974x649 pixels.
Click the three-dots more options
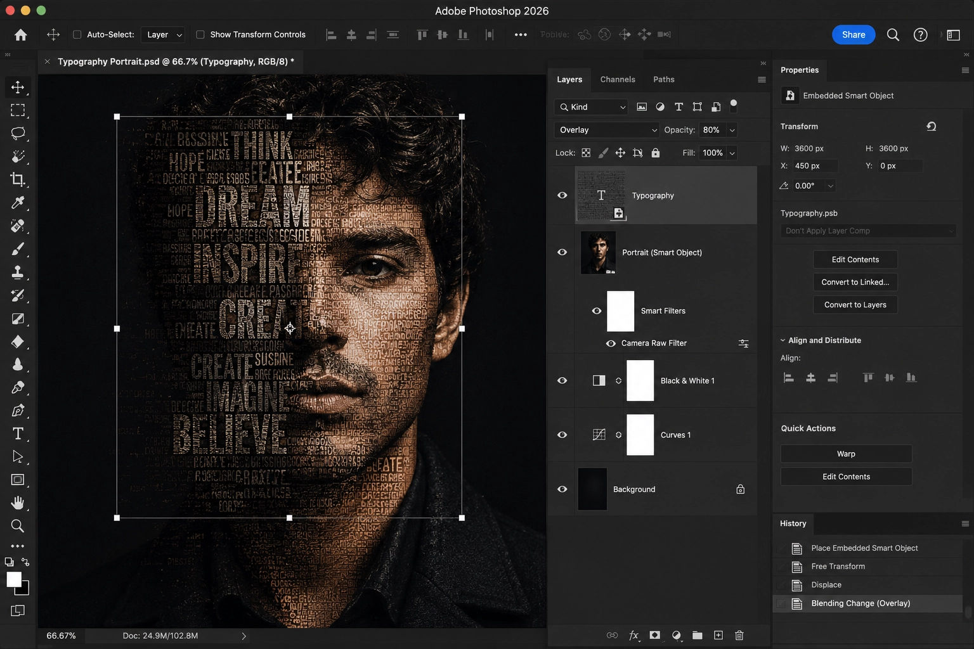point(521,35)
